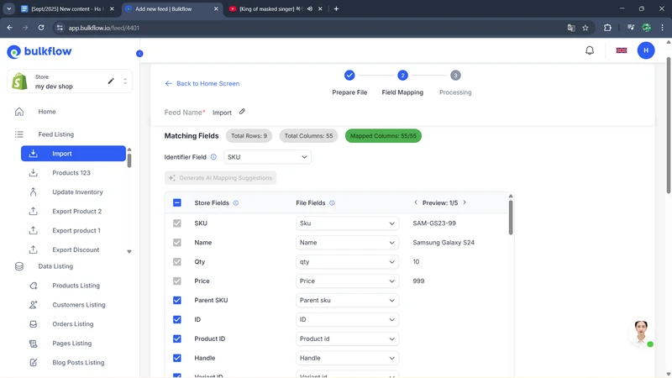Click Back to Home Screen link
Viewport: 672px width, 378px height.
point(202,84)
